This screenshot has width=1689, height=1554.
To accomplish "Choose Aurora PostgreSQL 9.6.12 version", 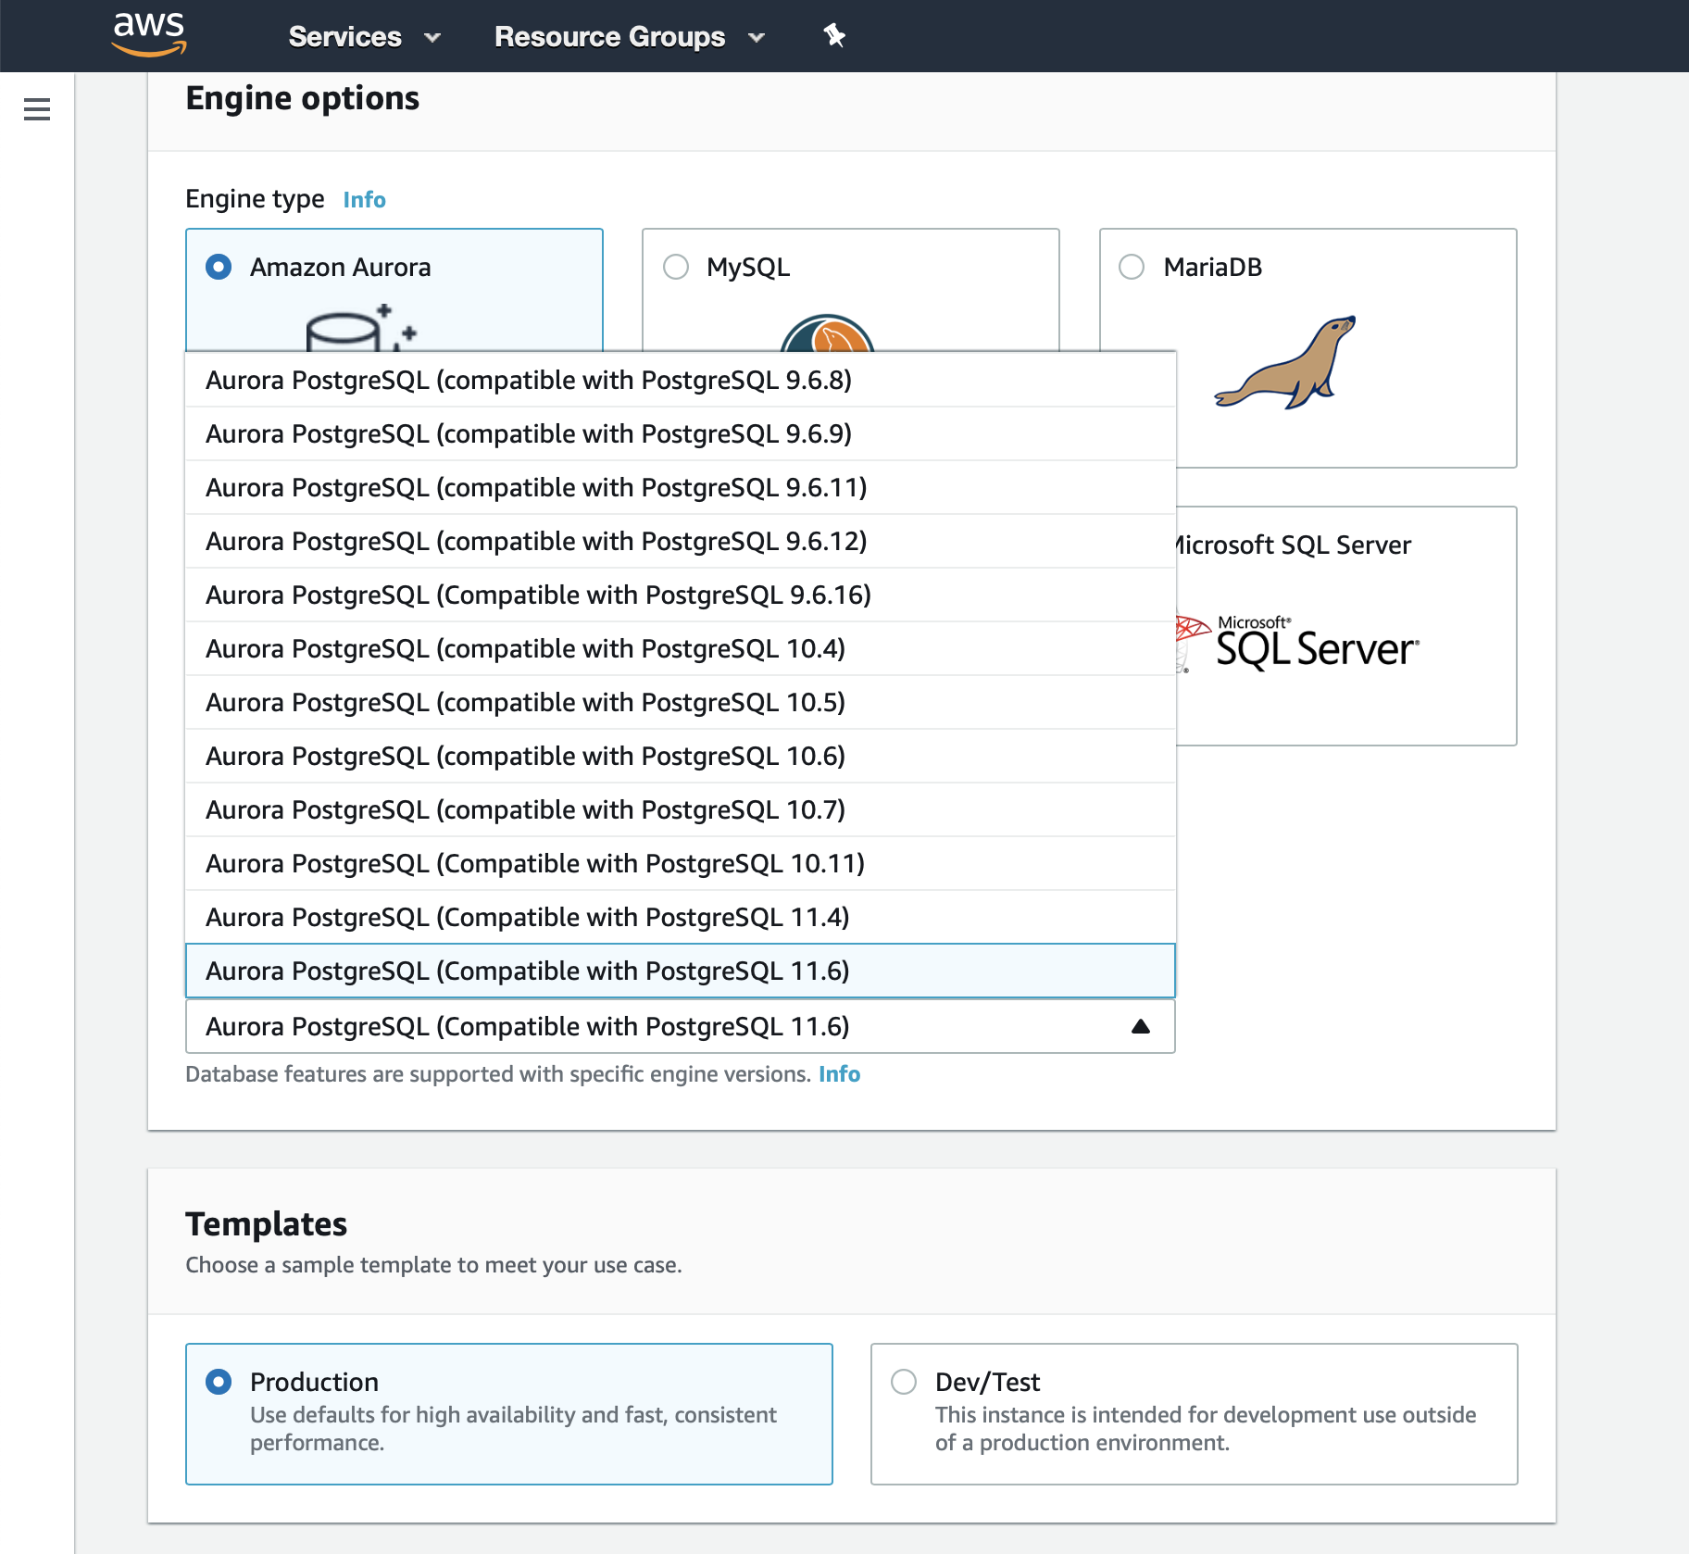I will coord(681,541).
